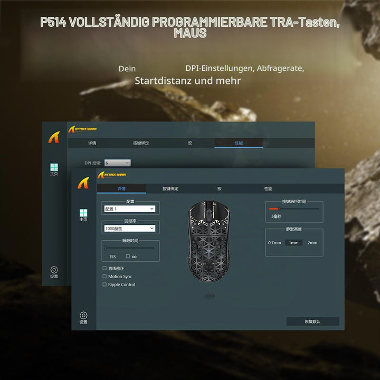Screen dimensions: 380x380
Task: Switch to the 宏 tab in the back window
Action: [x=190, y=143]
